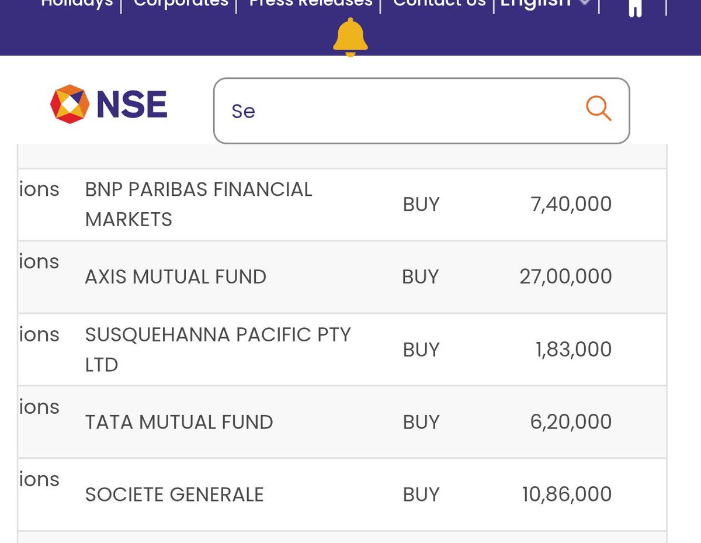The image size is (701, 543).
Task: Click the orange search magnifier icon
Action: point(598,109)
